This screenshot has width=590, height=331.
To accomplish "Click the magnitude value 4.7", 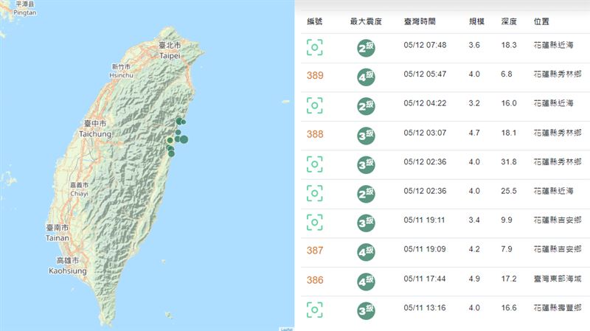I will [x=474, y=133].
